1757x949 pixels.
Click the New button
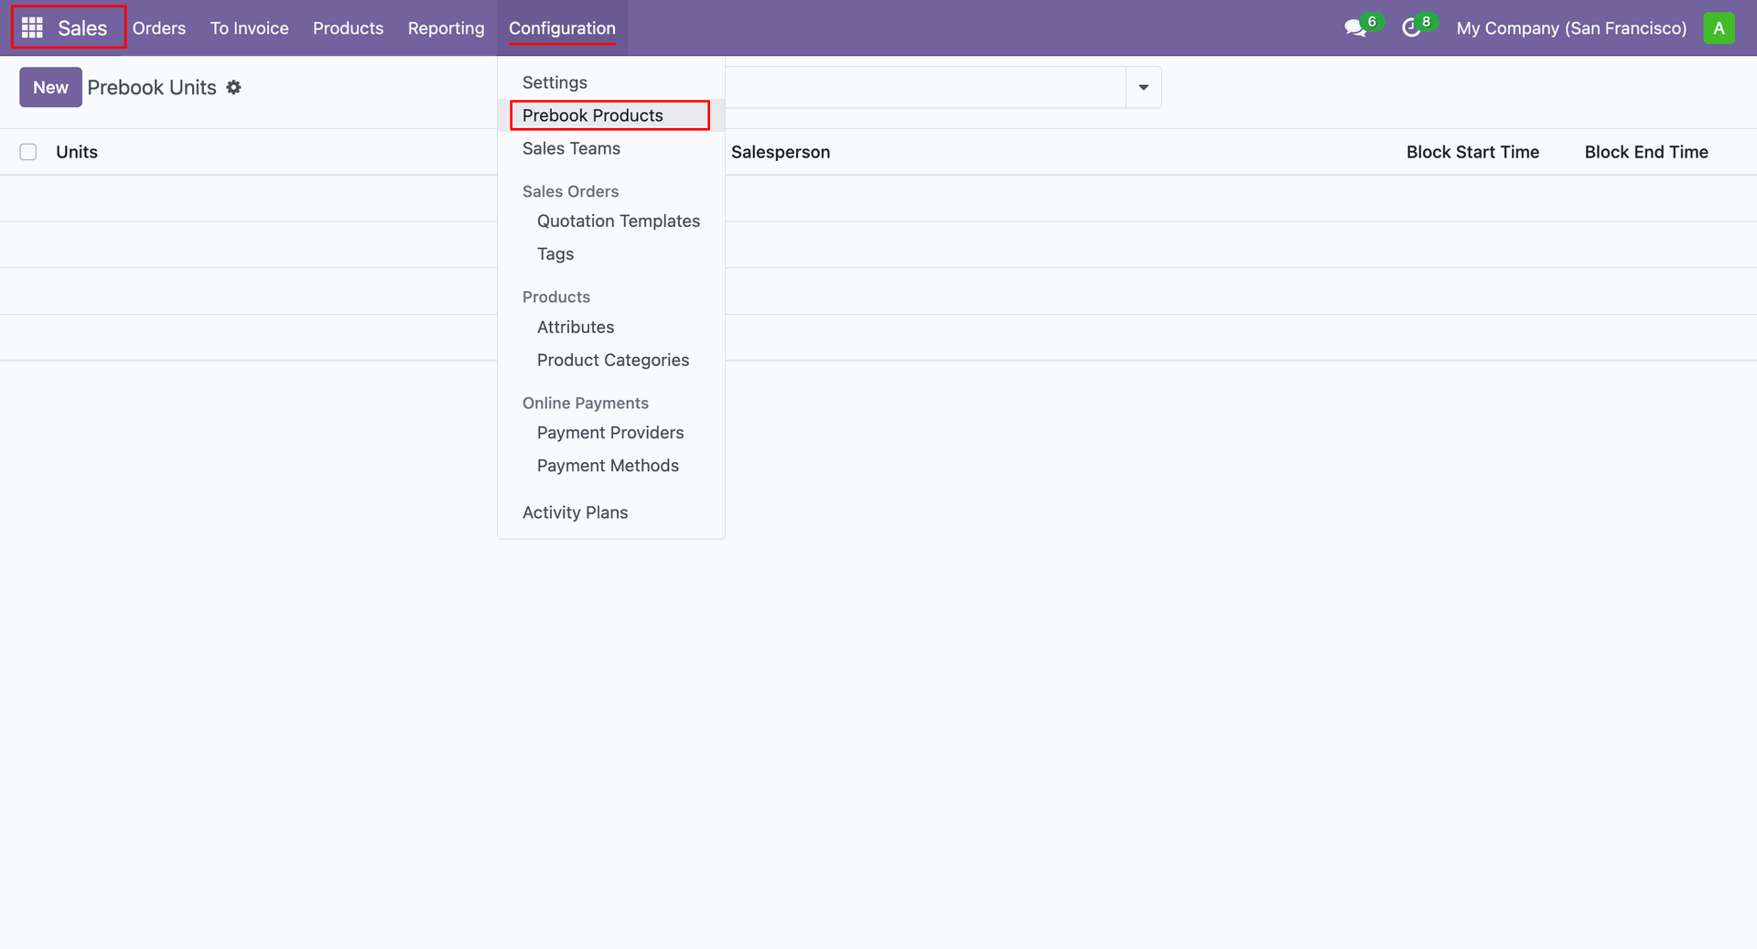[50, 88]
